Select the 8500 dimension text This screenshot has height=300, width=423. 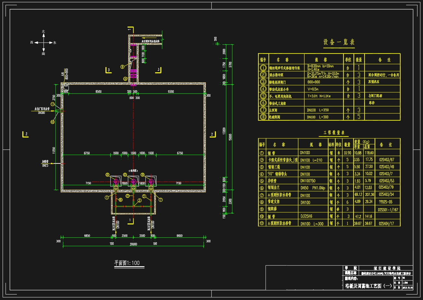(x=98, y=92)
